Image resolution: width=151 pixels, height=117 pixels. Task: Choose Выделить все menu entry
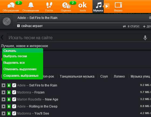[x=14, y=63]
